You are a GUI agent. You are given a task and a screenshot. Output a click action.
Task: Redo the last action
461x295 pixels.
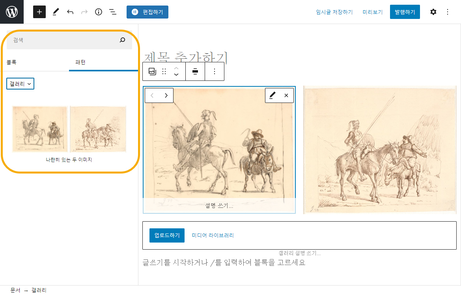click(84, 12)
